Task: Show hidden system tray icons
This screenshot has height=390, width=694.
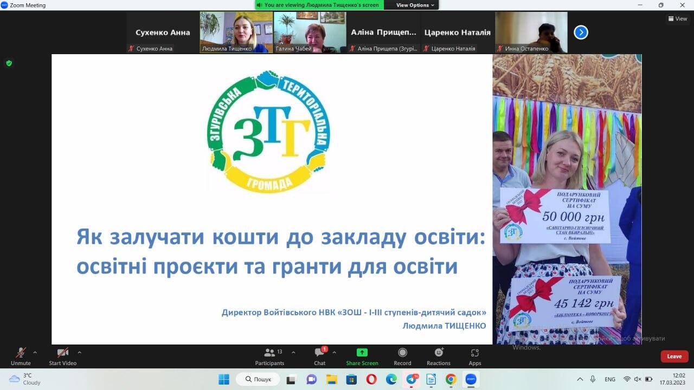Action: [x=580, y=379]
